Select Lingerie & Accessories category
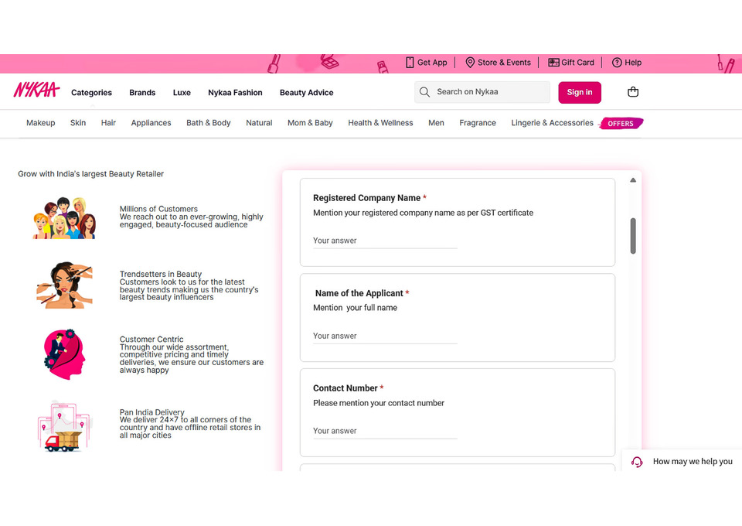Image resolution: width=742 pixels, height=526 pixels. click(552, 123)
